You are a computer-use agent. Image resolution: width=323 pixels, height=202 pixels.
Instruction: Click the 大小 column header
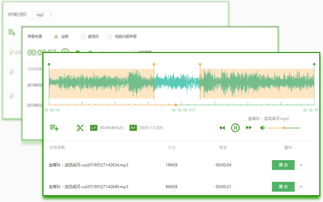(171, 147)
